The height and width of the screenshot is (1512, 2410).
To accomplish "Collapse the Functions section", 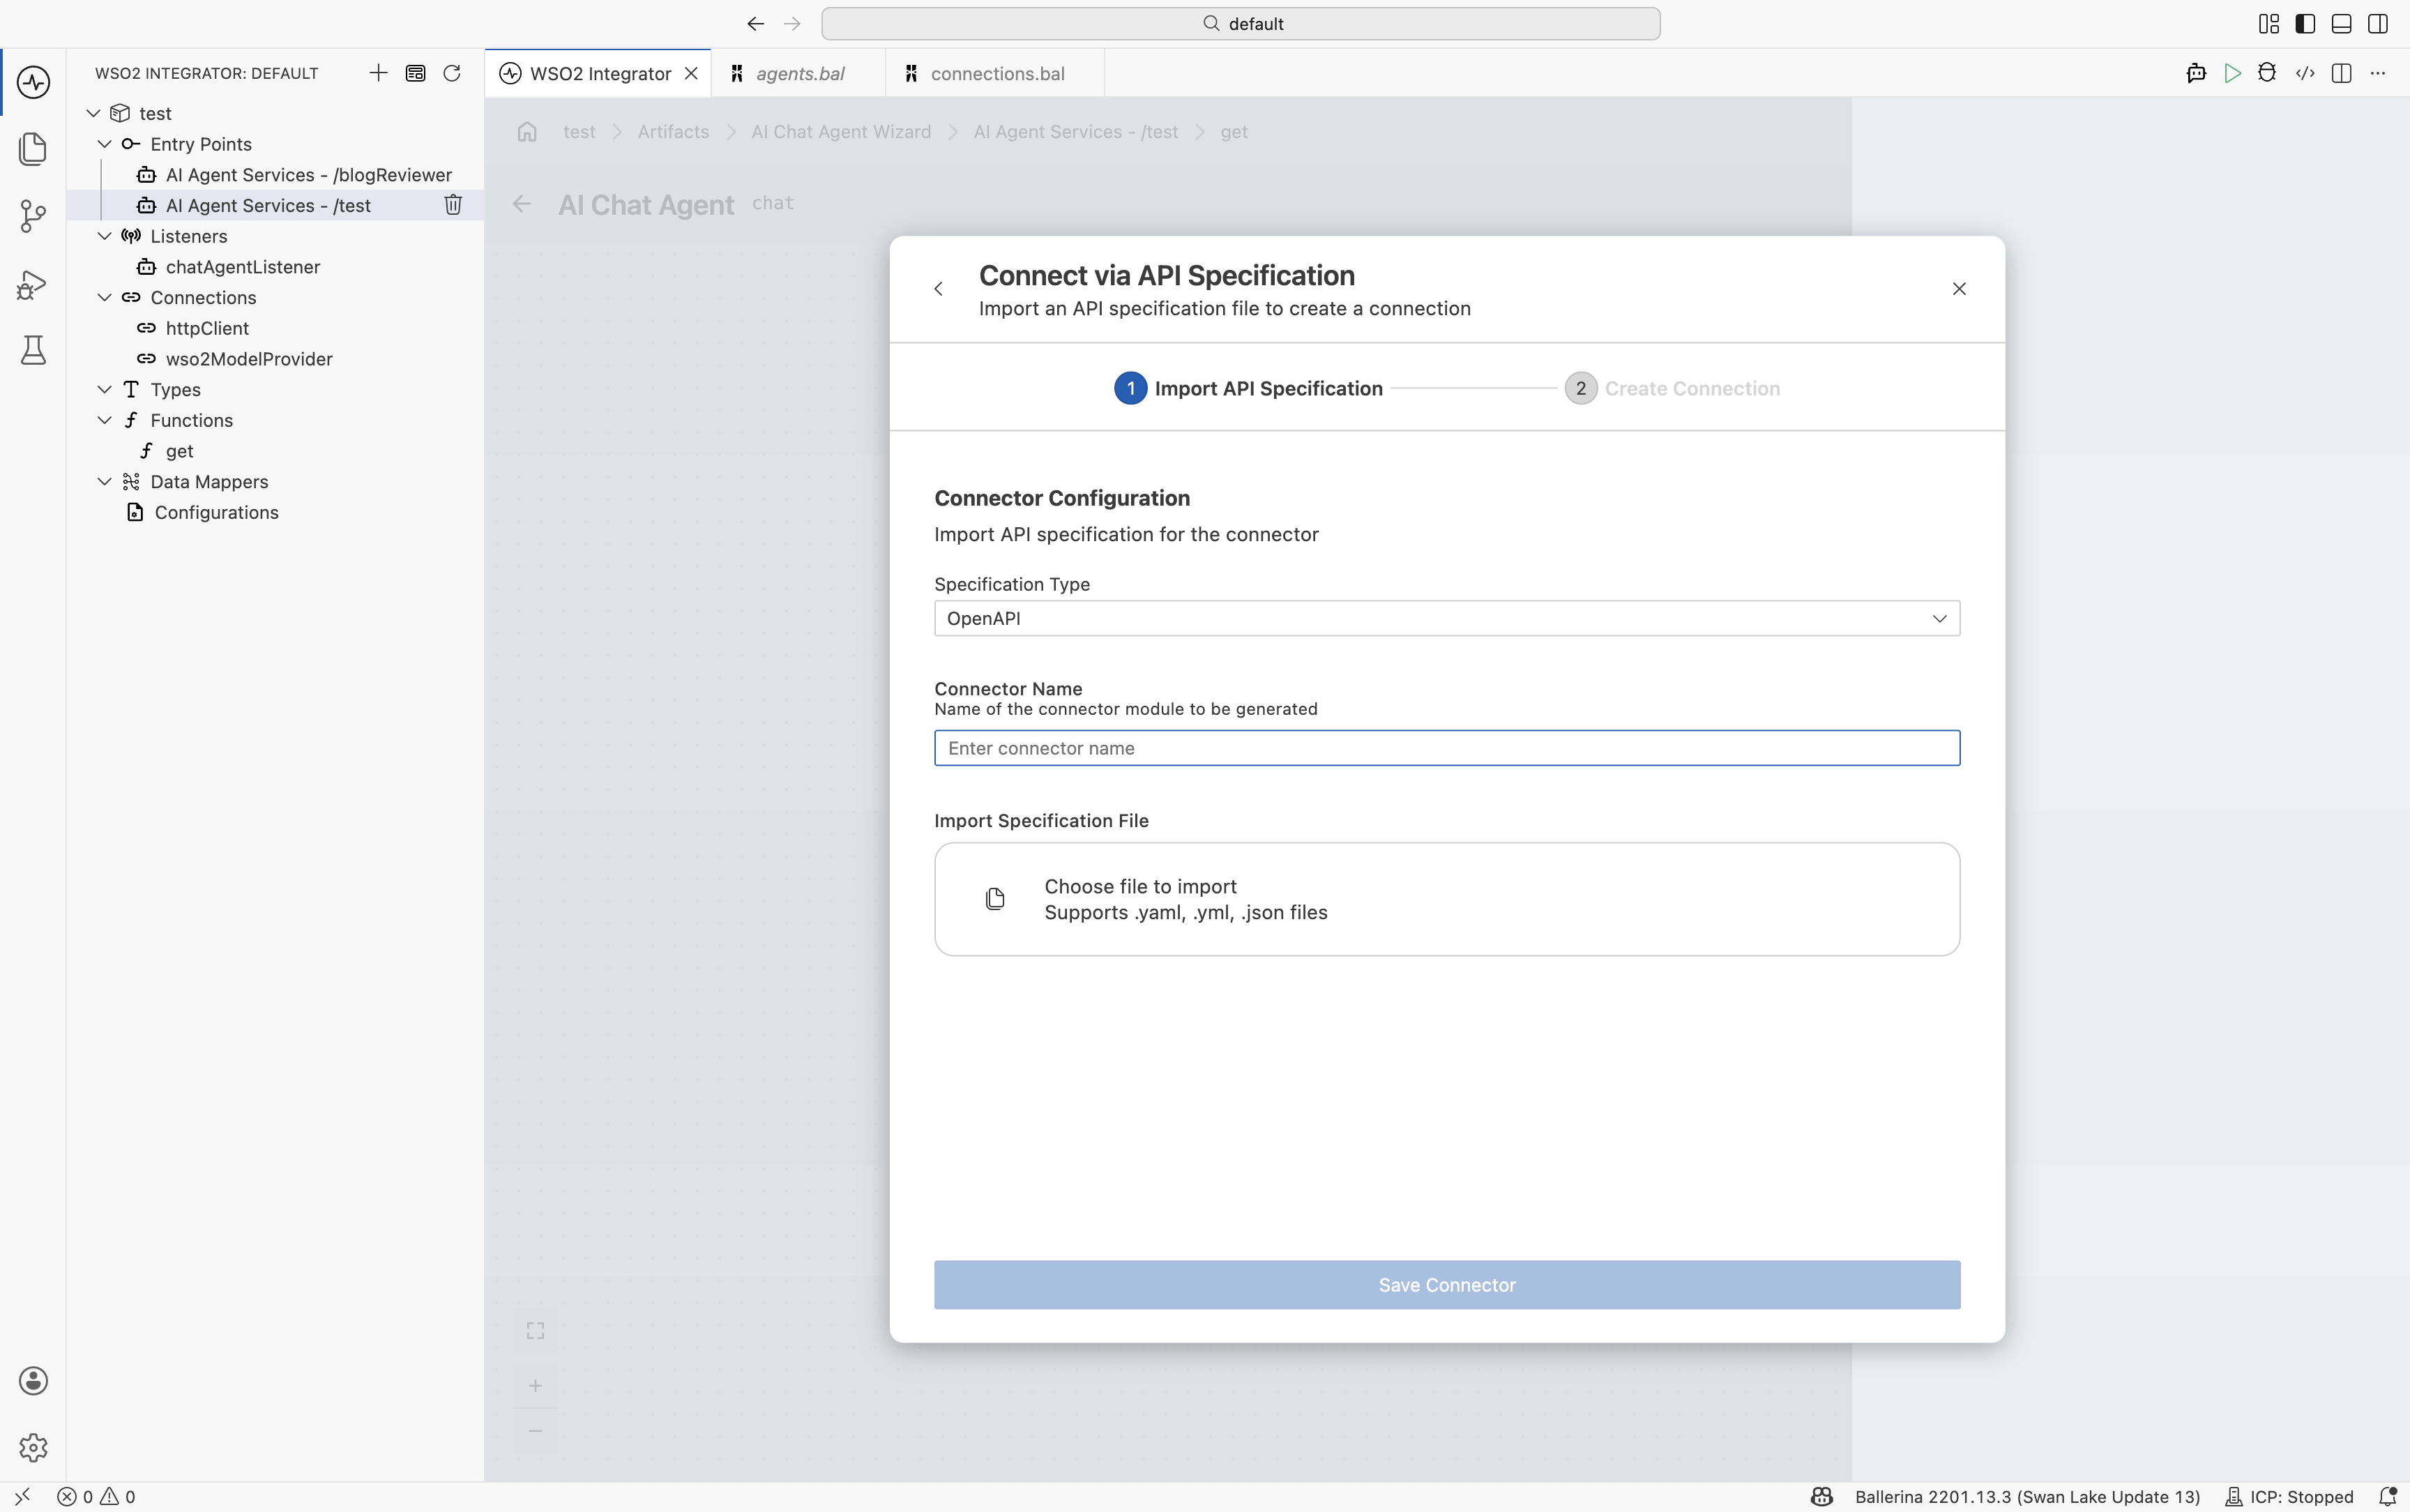I will point(105,420).
